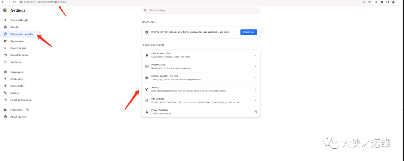Open the Extensions puzzle icon in toolbar

pos(382,2)
